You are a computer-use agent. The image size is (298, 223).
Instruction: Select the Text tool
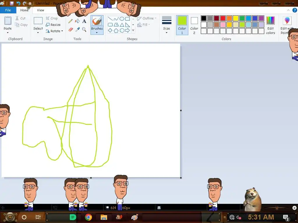coord(84,21)
